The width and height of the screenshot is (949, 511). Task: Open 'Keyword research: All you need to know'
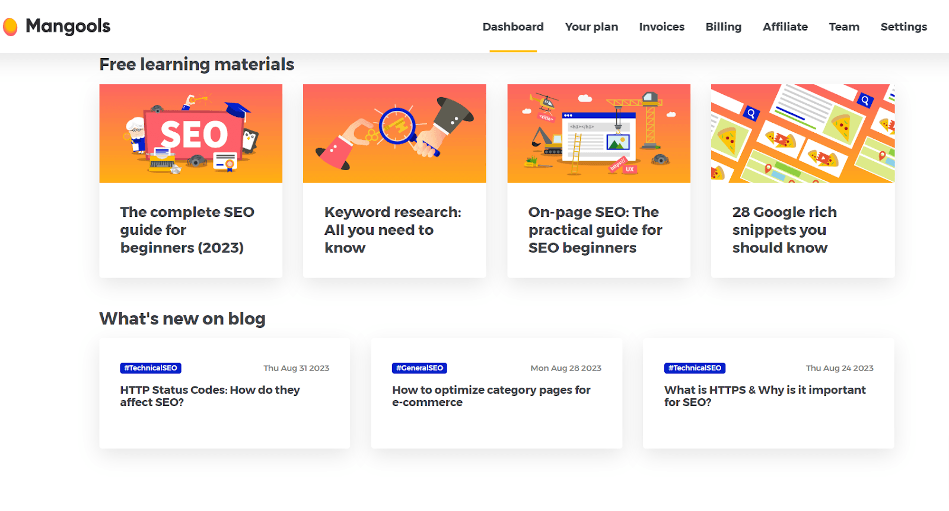[392, 229]
